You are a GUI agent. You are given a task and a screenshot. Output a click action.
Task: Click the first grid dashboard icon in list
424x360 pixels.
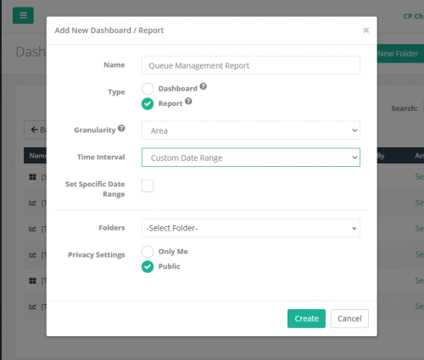(33, 177)
